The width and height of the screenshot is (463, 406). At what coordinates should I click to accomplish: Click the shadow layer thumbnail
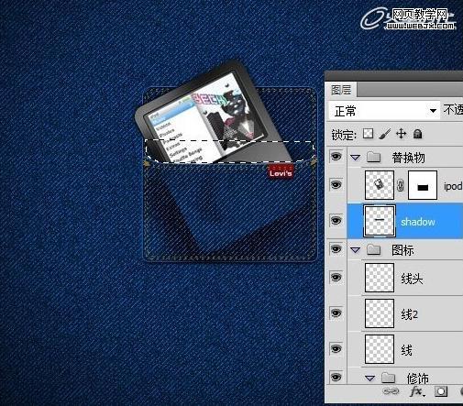(x=380, y=221)
